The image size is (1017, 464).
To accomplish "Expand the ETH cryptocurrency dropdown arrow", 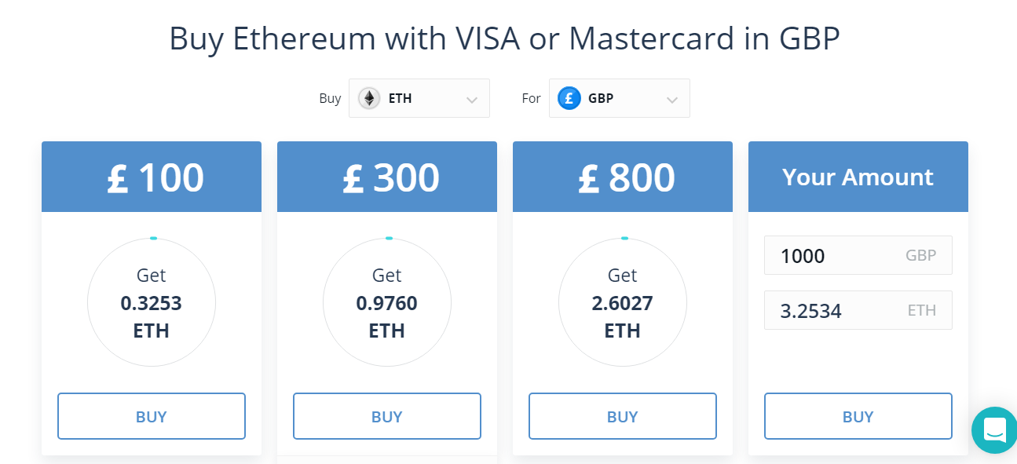I will pyautogui.click(x=471, y=100).
